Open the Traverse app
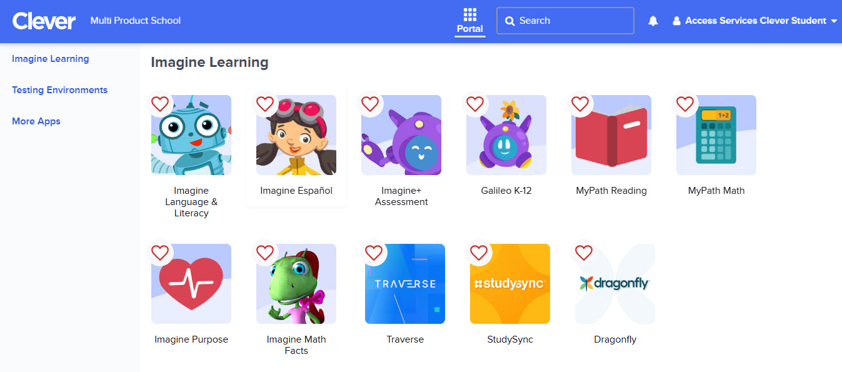Screen dimensions: 842x372 click(x=404, y=283)
